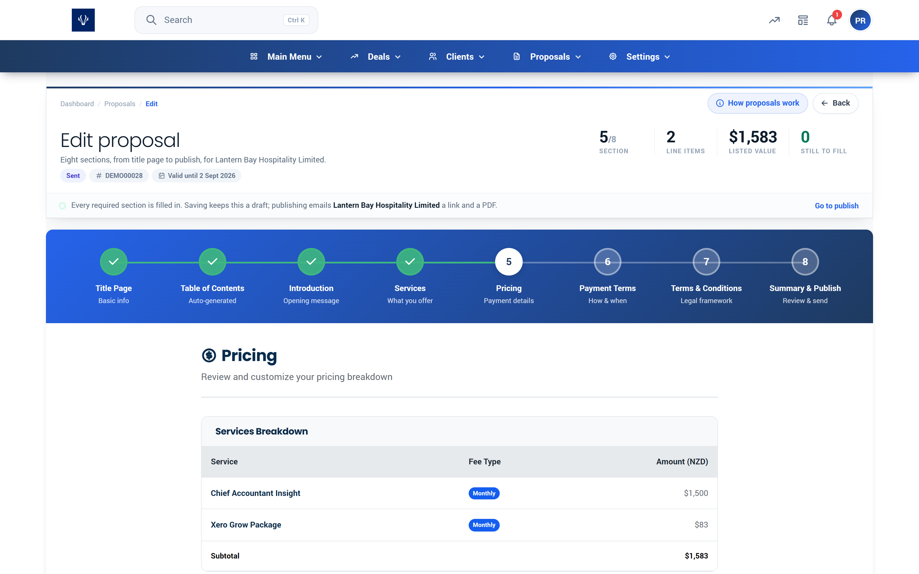Click the search magnifier icon
Viewport: 919px width, 574px height.
click(x=151, y=20)
